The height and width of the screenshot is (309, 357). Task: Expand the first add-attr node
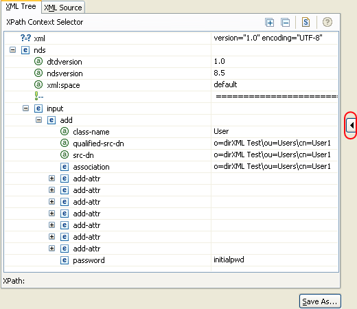coord(52,179)
